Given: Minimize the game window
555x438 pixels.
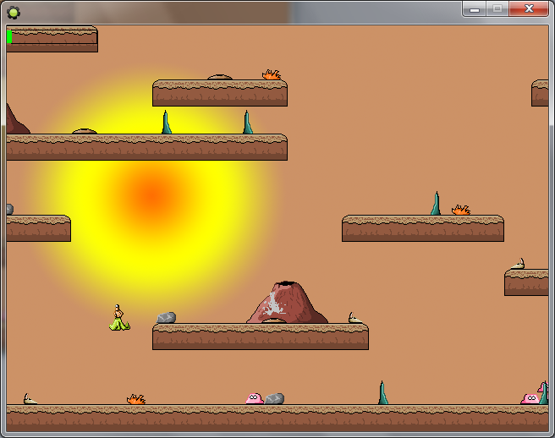Looking at the screenshot, I should [x=475, y=8].
